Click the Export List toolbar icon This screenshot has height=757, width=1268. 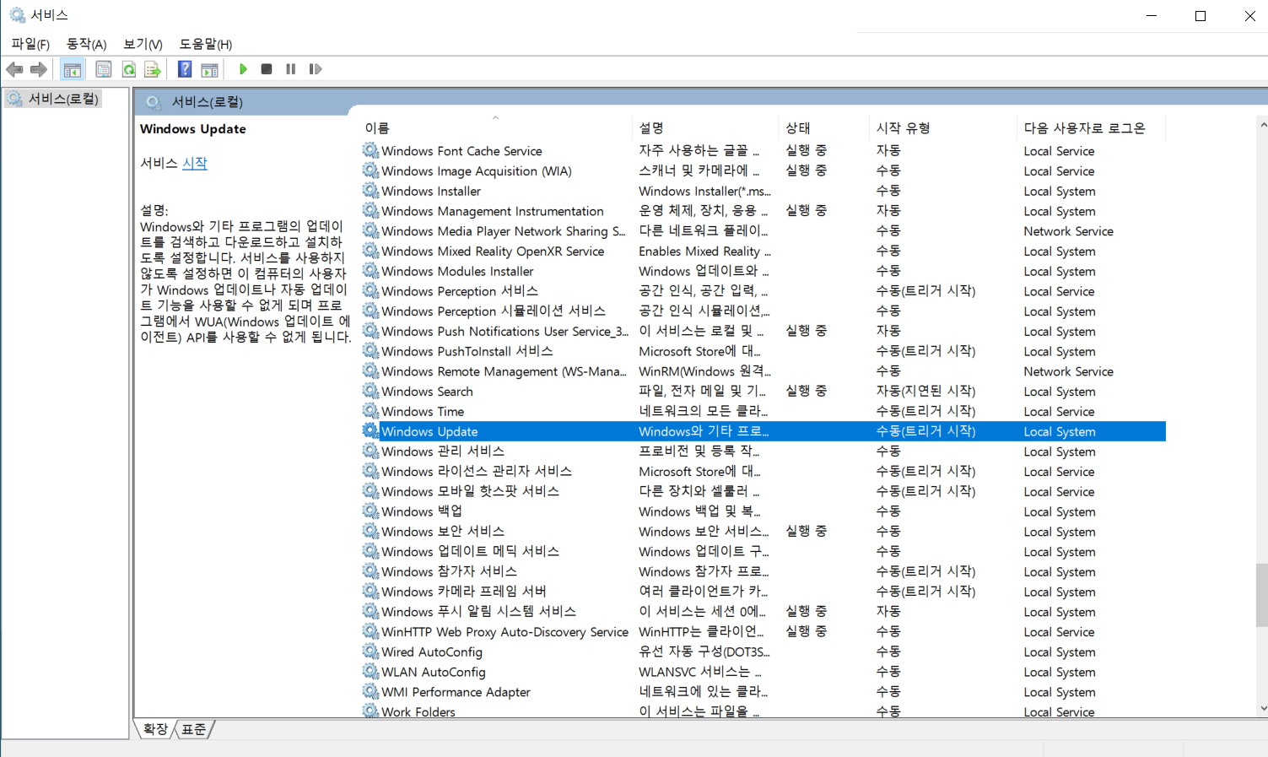click(153, 69)
